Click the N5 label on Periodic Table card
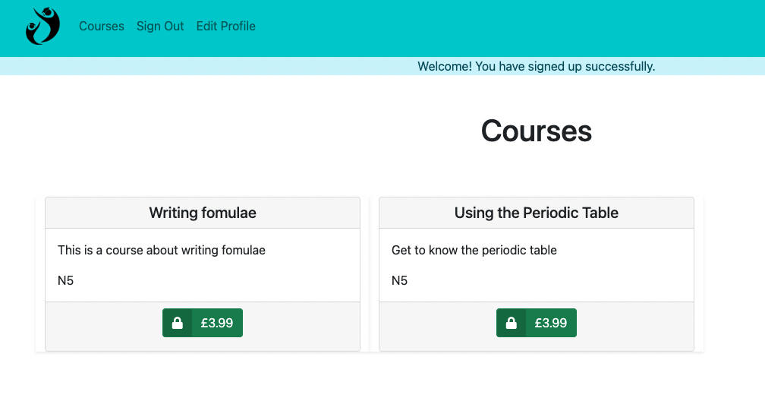The height and width of the screenshot is (398, 765). [400, 281]
